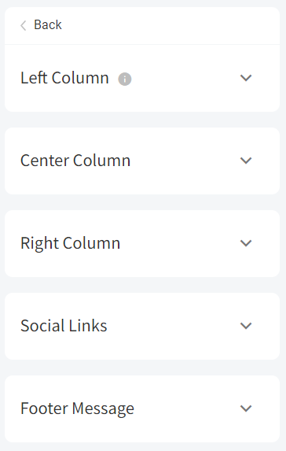Click the Right Column heading text

(x=71, y=243)
